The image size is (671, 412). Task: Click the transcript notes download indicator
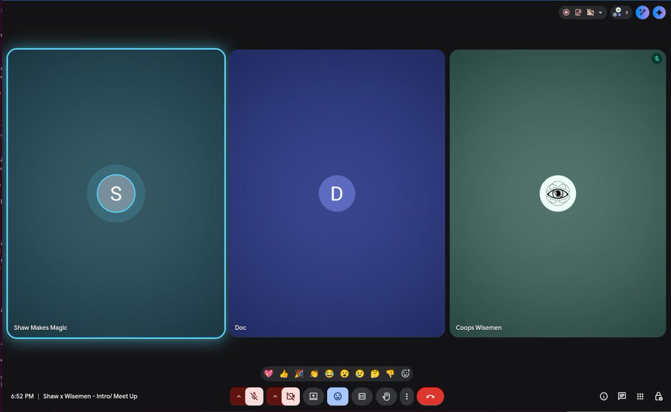click(579, 12)
